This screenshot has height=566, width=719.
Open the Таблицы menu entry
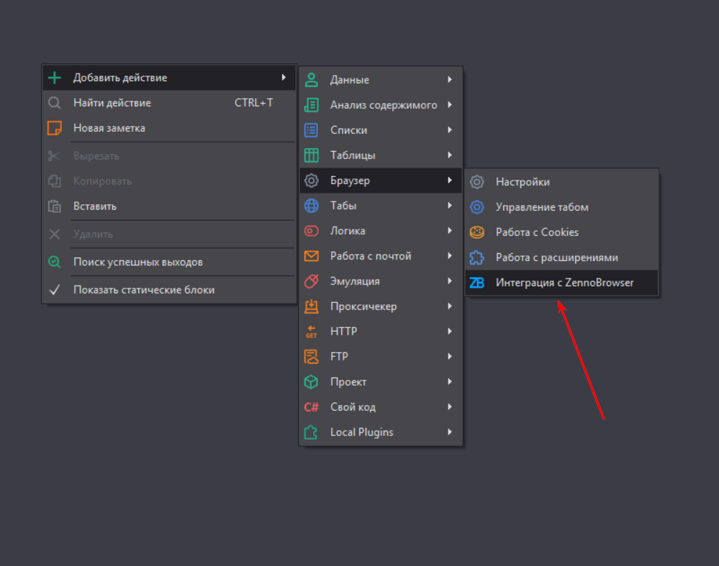point(353,155)
